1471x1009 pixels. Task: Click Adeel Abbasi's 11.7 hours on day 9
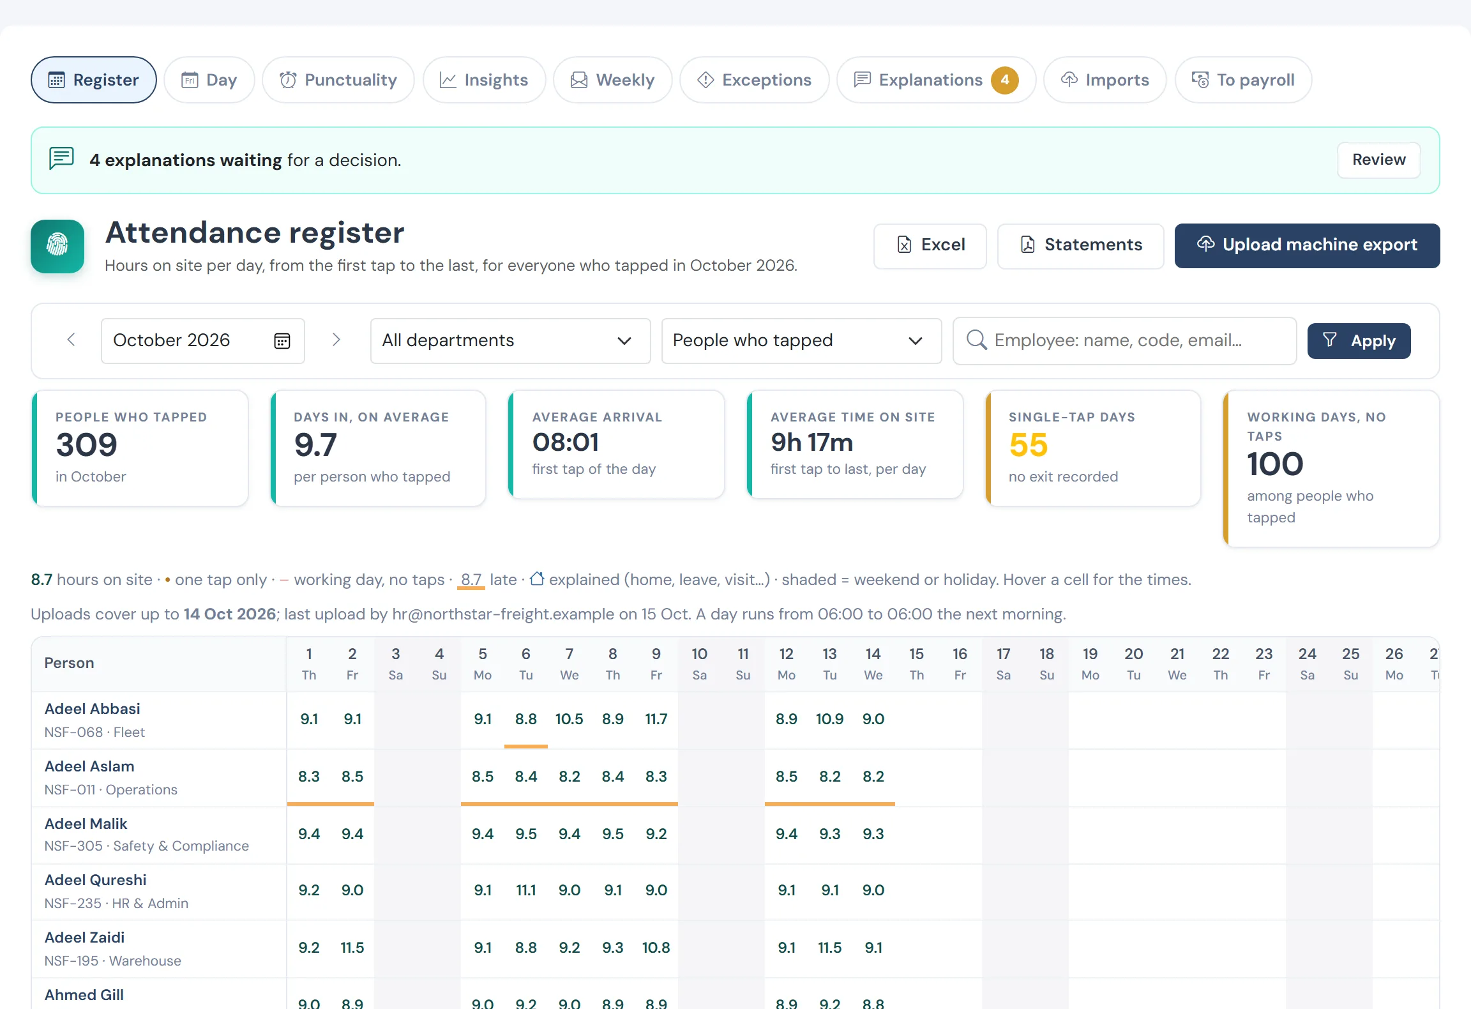[x=656, y=720]
